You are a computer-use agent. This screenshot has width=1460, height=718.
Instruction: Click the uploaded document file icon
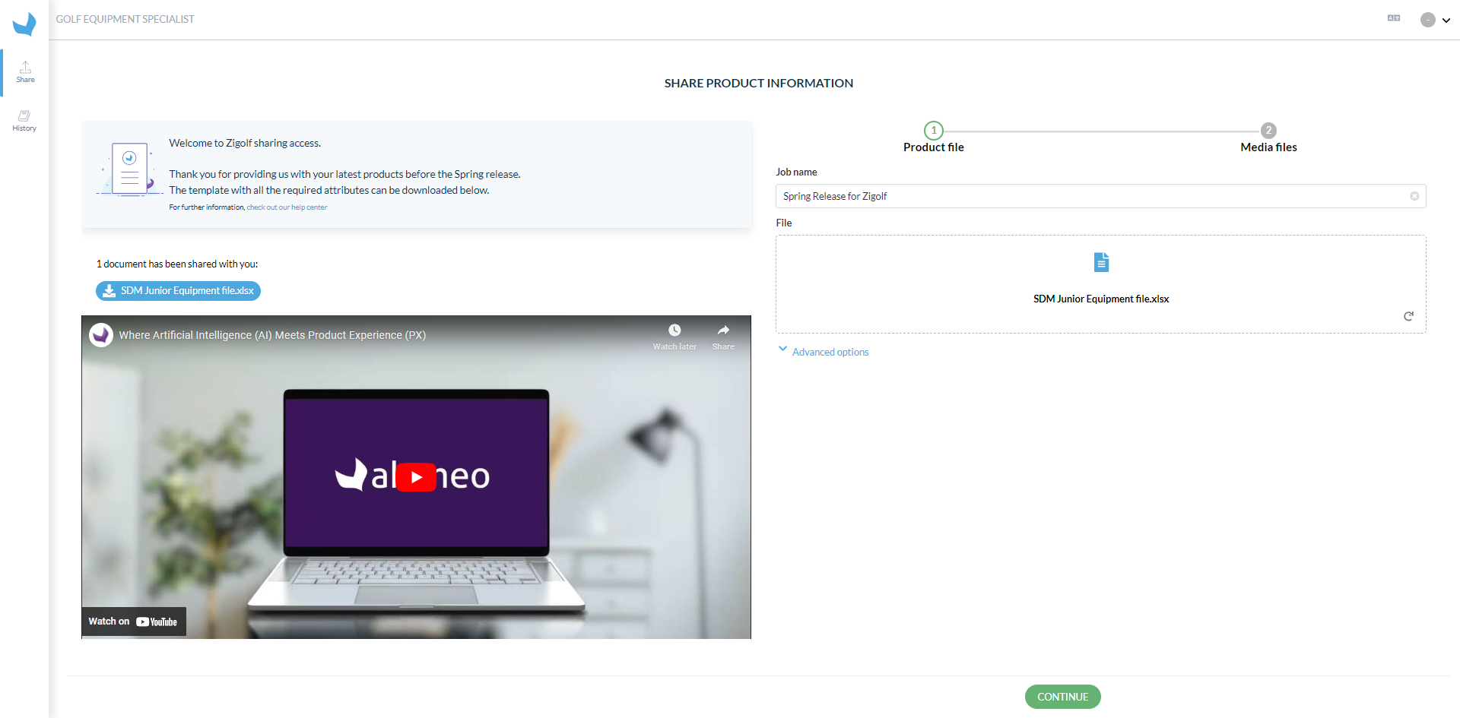coord(1101,262)
